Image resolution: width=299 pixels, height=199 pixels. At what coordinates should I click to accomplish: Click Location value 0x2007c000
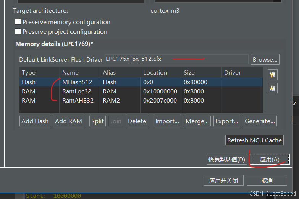(160, 100)
